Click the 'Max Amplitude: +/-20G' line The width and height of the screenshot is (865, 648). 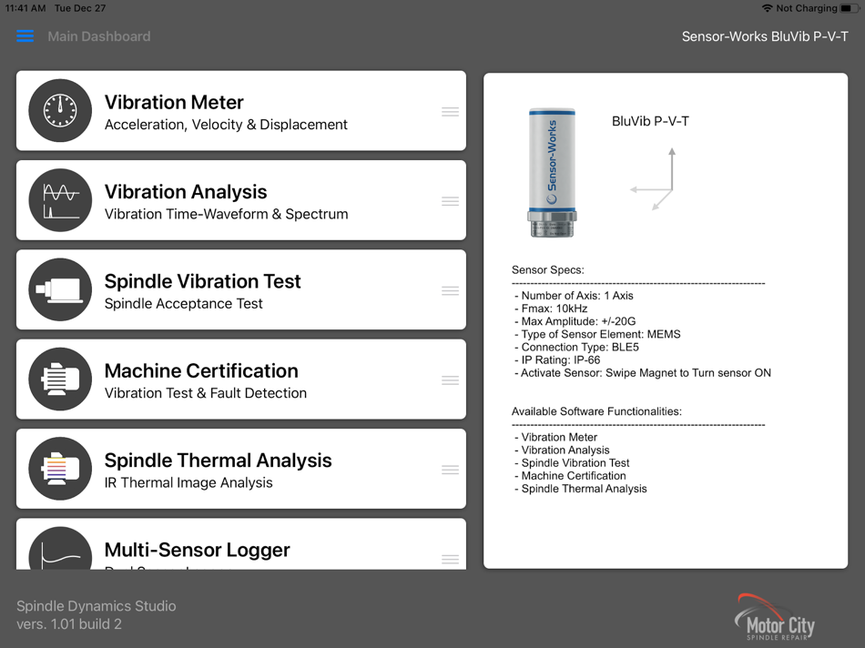point(575,321)
